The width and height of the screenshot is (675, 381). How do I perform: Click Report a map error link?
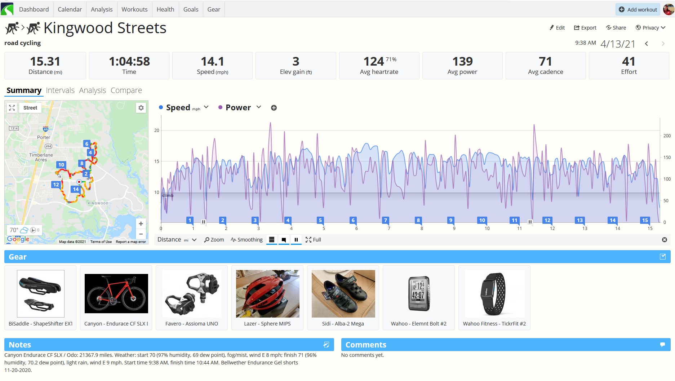click(131, 242)
